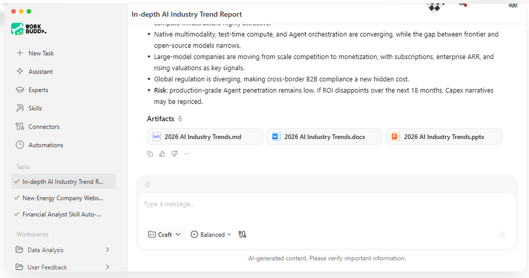Click the Connectors plug icon in the sidebar
529x278 pixels.
click(20, 126)
